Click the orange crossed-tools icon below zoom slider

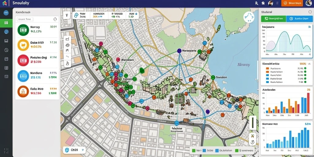click(x=253, y=136)
